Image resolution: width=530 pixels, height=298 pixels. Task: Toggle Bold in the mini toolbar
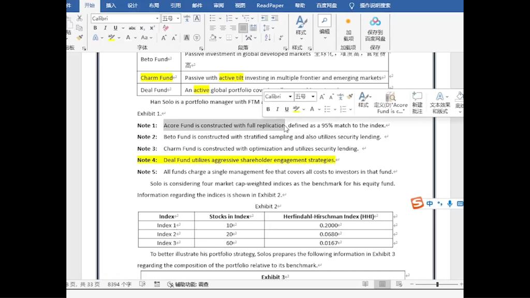click(x=268, y=109)
